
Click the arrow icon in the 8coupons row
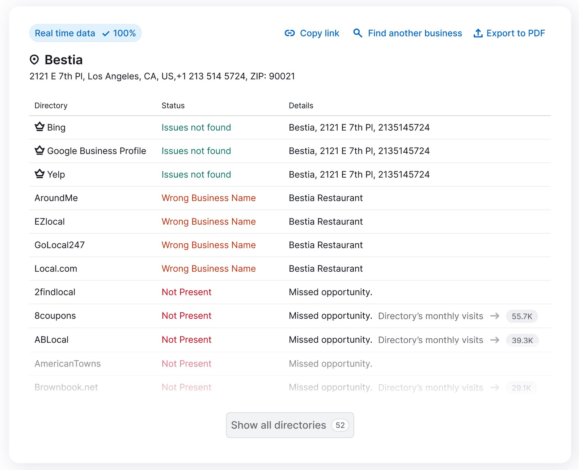[x=495, y=316]
